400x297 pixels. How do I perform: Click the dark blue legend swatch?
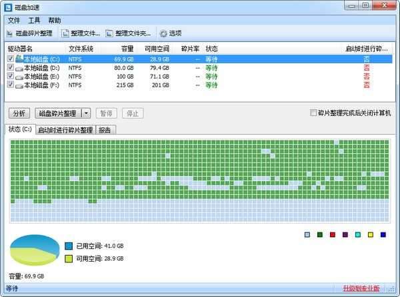(x=383, y=234)
